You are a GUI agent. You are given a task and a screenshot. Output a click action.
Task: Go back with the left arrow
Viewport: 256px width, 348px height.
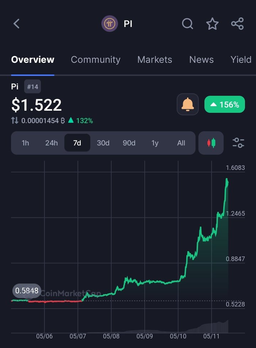16,23
